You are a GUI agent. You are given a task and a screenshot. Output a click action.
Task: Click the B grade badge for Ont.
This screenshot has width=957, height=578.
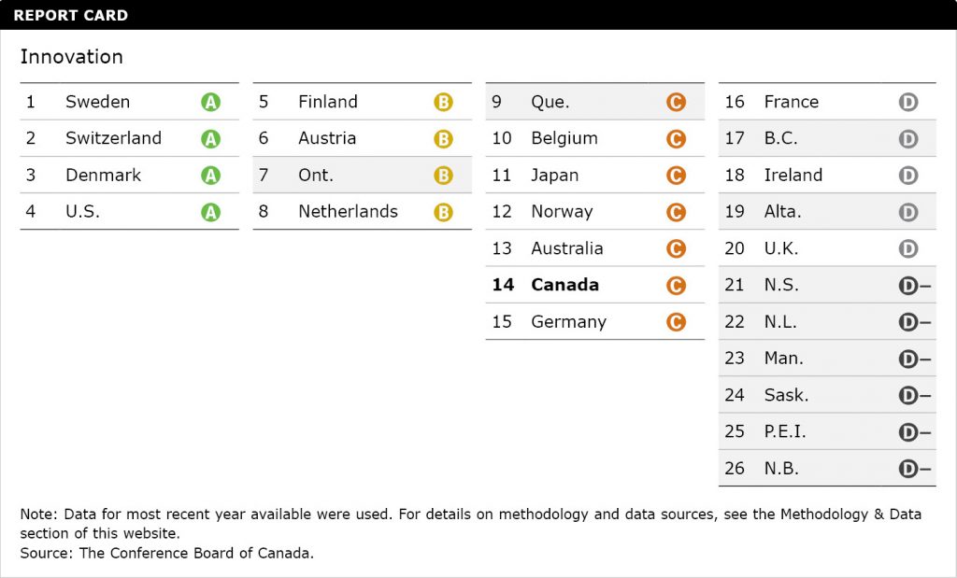tap(443, 176)
